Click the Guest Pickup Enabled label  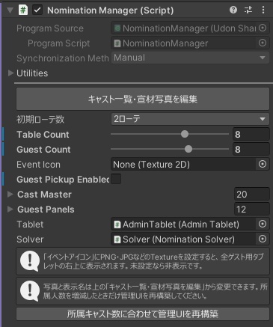tap(63, 180)
